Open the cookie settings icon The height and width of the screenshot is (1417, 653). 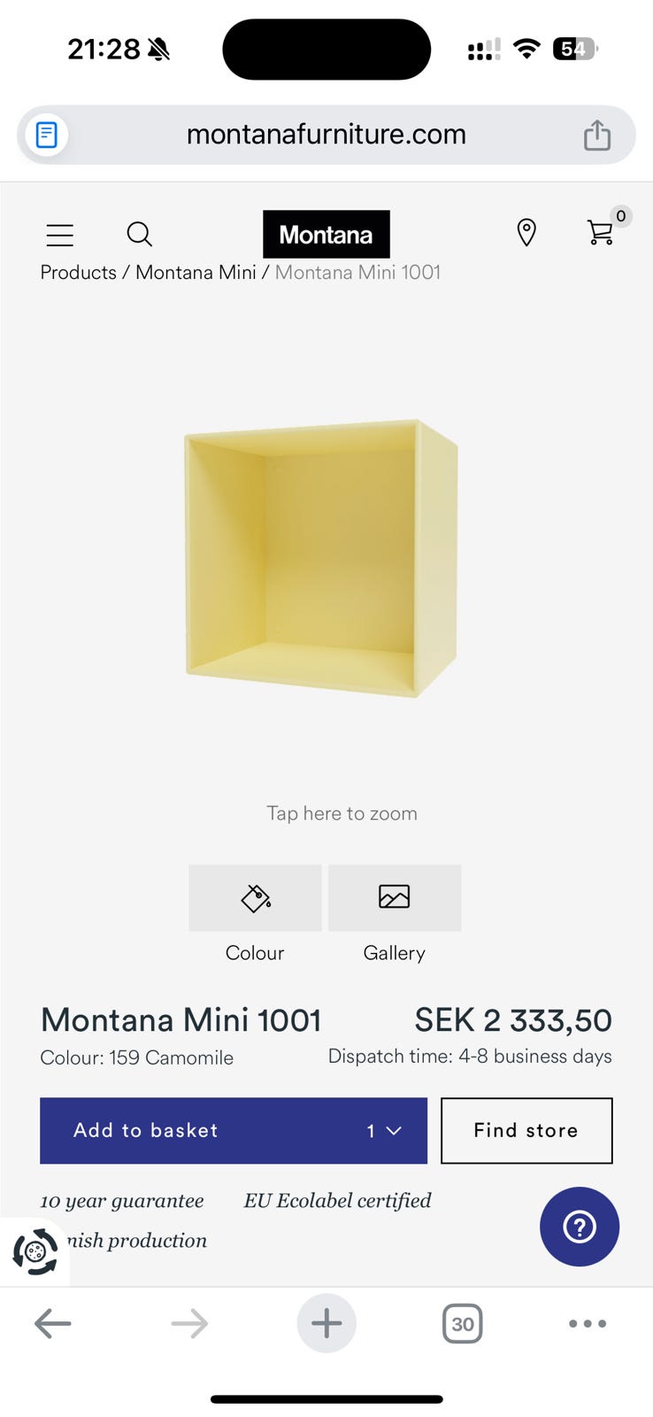tap(35, 1251)
